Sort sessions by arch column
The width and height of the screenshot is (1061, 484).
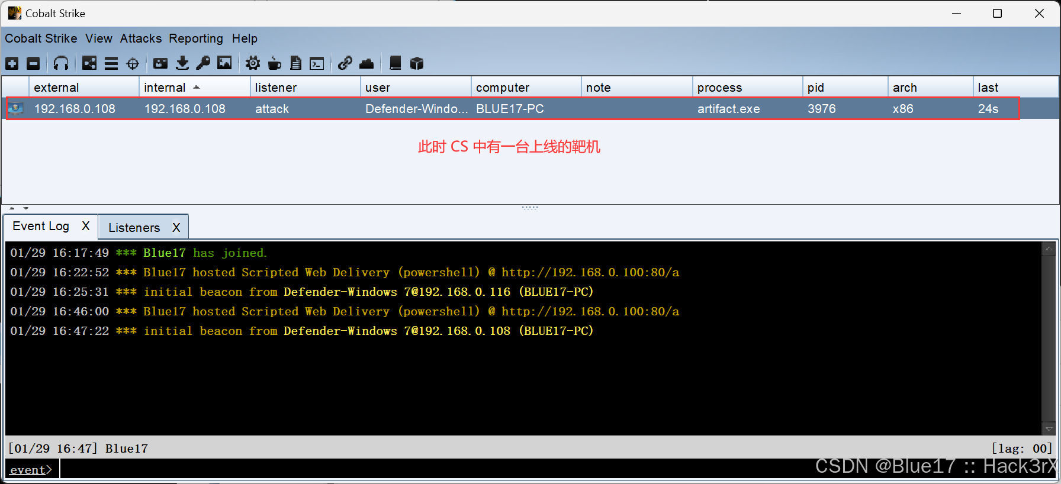[931, 88]
